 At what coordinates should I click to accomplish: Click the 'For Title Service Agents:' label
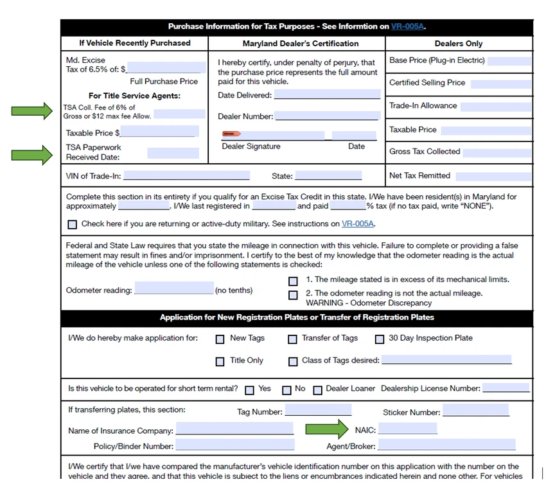pos(134,96)
